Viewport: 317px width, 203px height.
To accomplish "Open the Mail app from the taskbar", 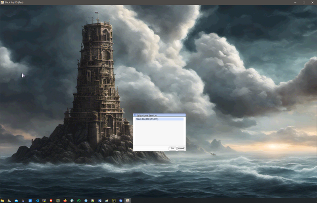I will click(16, 201).
